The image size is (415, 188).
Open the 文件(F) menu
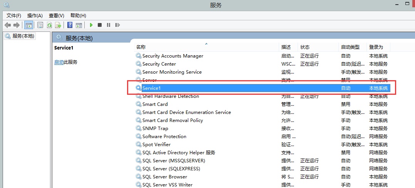pyautogui.click(x=14, y=15)
